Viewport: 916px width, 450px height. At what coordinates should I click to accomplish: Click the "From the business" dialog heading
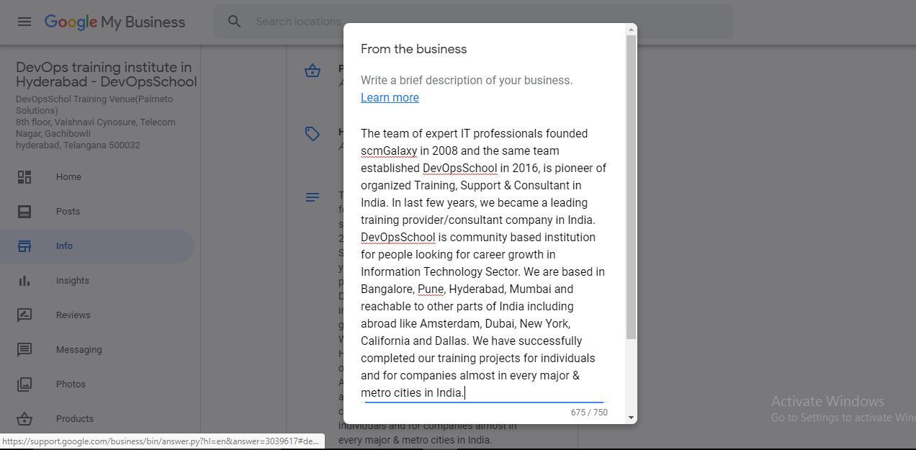414,49
